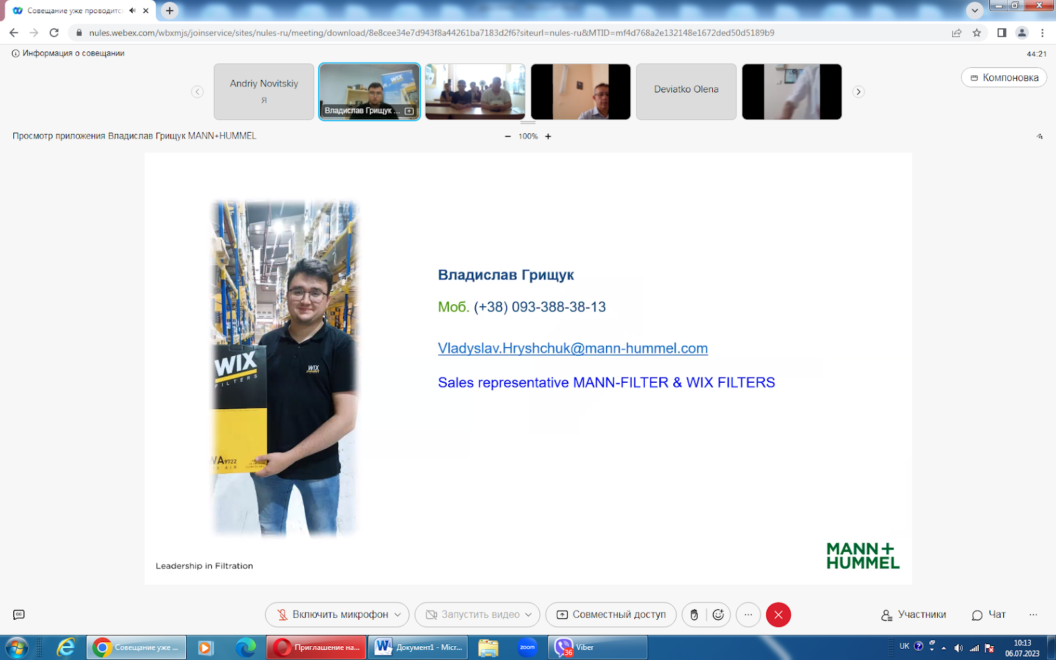
Task: Open Viber taskbar item
Action: coord(597,647)
